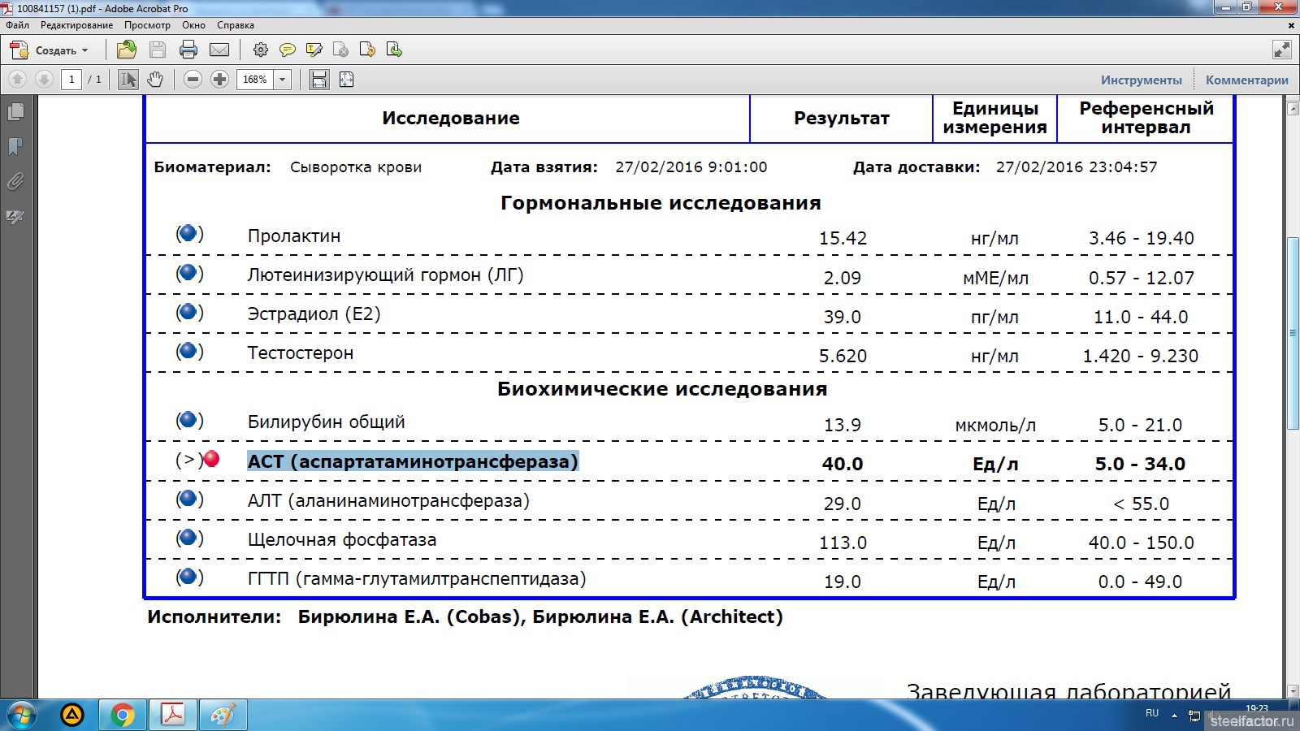Click the rotate/convert page icon
The width and height of the screenshot is (1300, 731).
pos(367,50)
